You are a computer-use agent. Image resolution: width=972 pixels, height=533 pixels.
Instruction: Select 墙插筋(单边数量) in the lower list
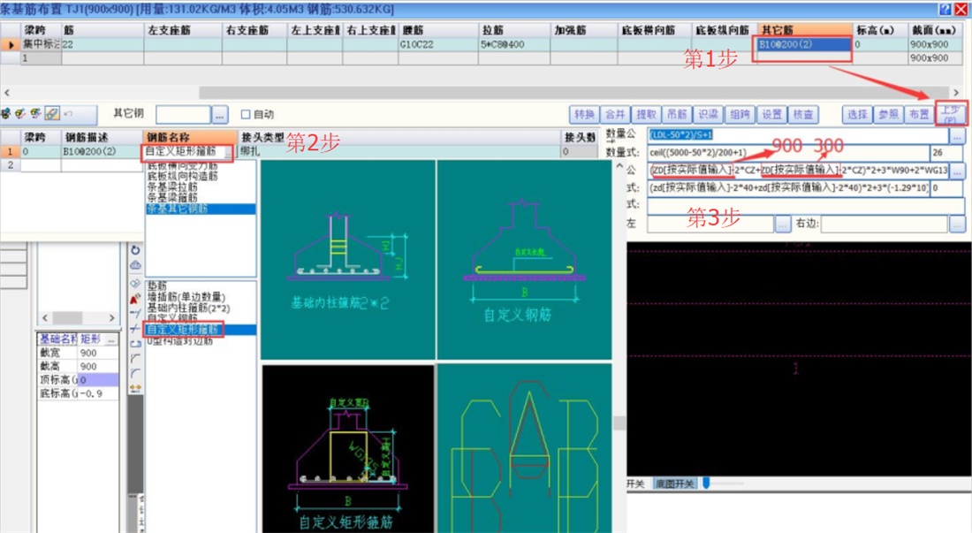186,297
